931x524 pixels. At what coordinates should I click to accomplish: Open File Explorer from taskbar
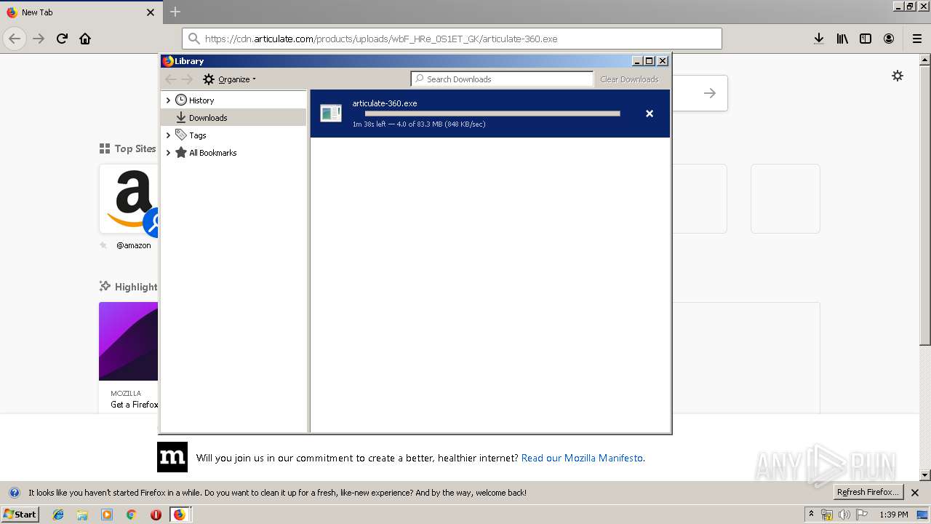coord(82,515)
